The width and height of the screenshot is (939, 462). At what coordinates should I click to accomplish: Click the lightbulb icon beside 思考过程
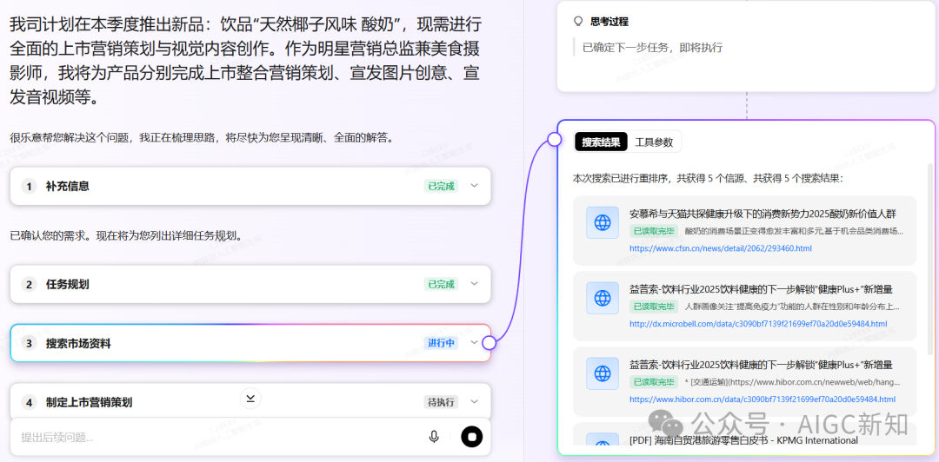[578, 22]
